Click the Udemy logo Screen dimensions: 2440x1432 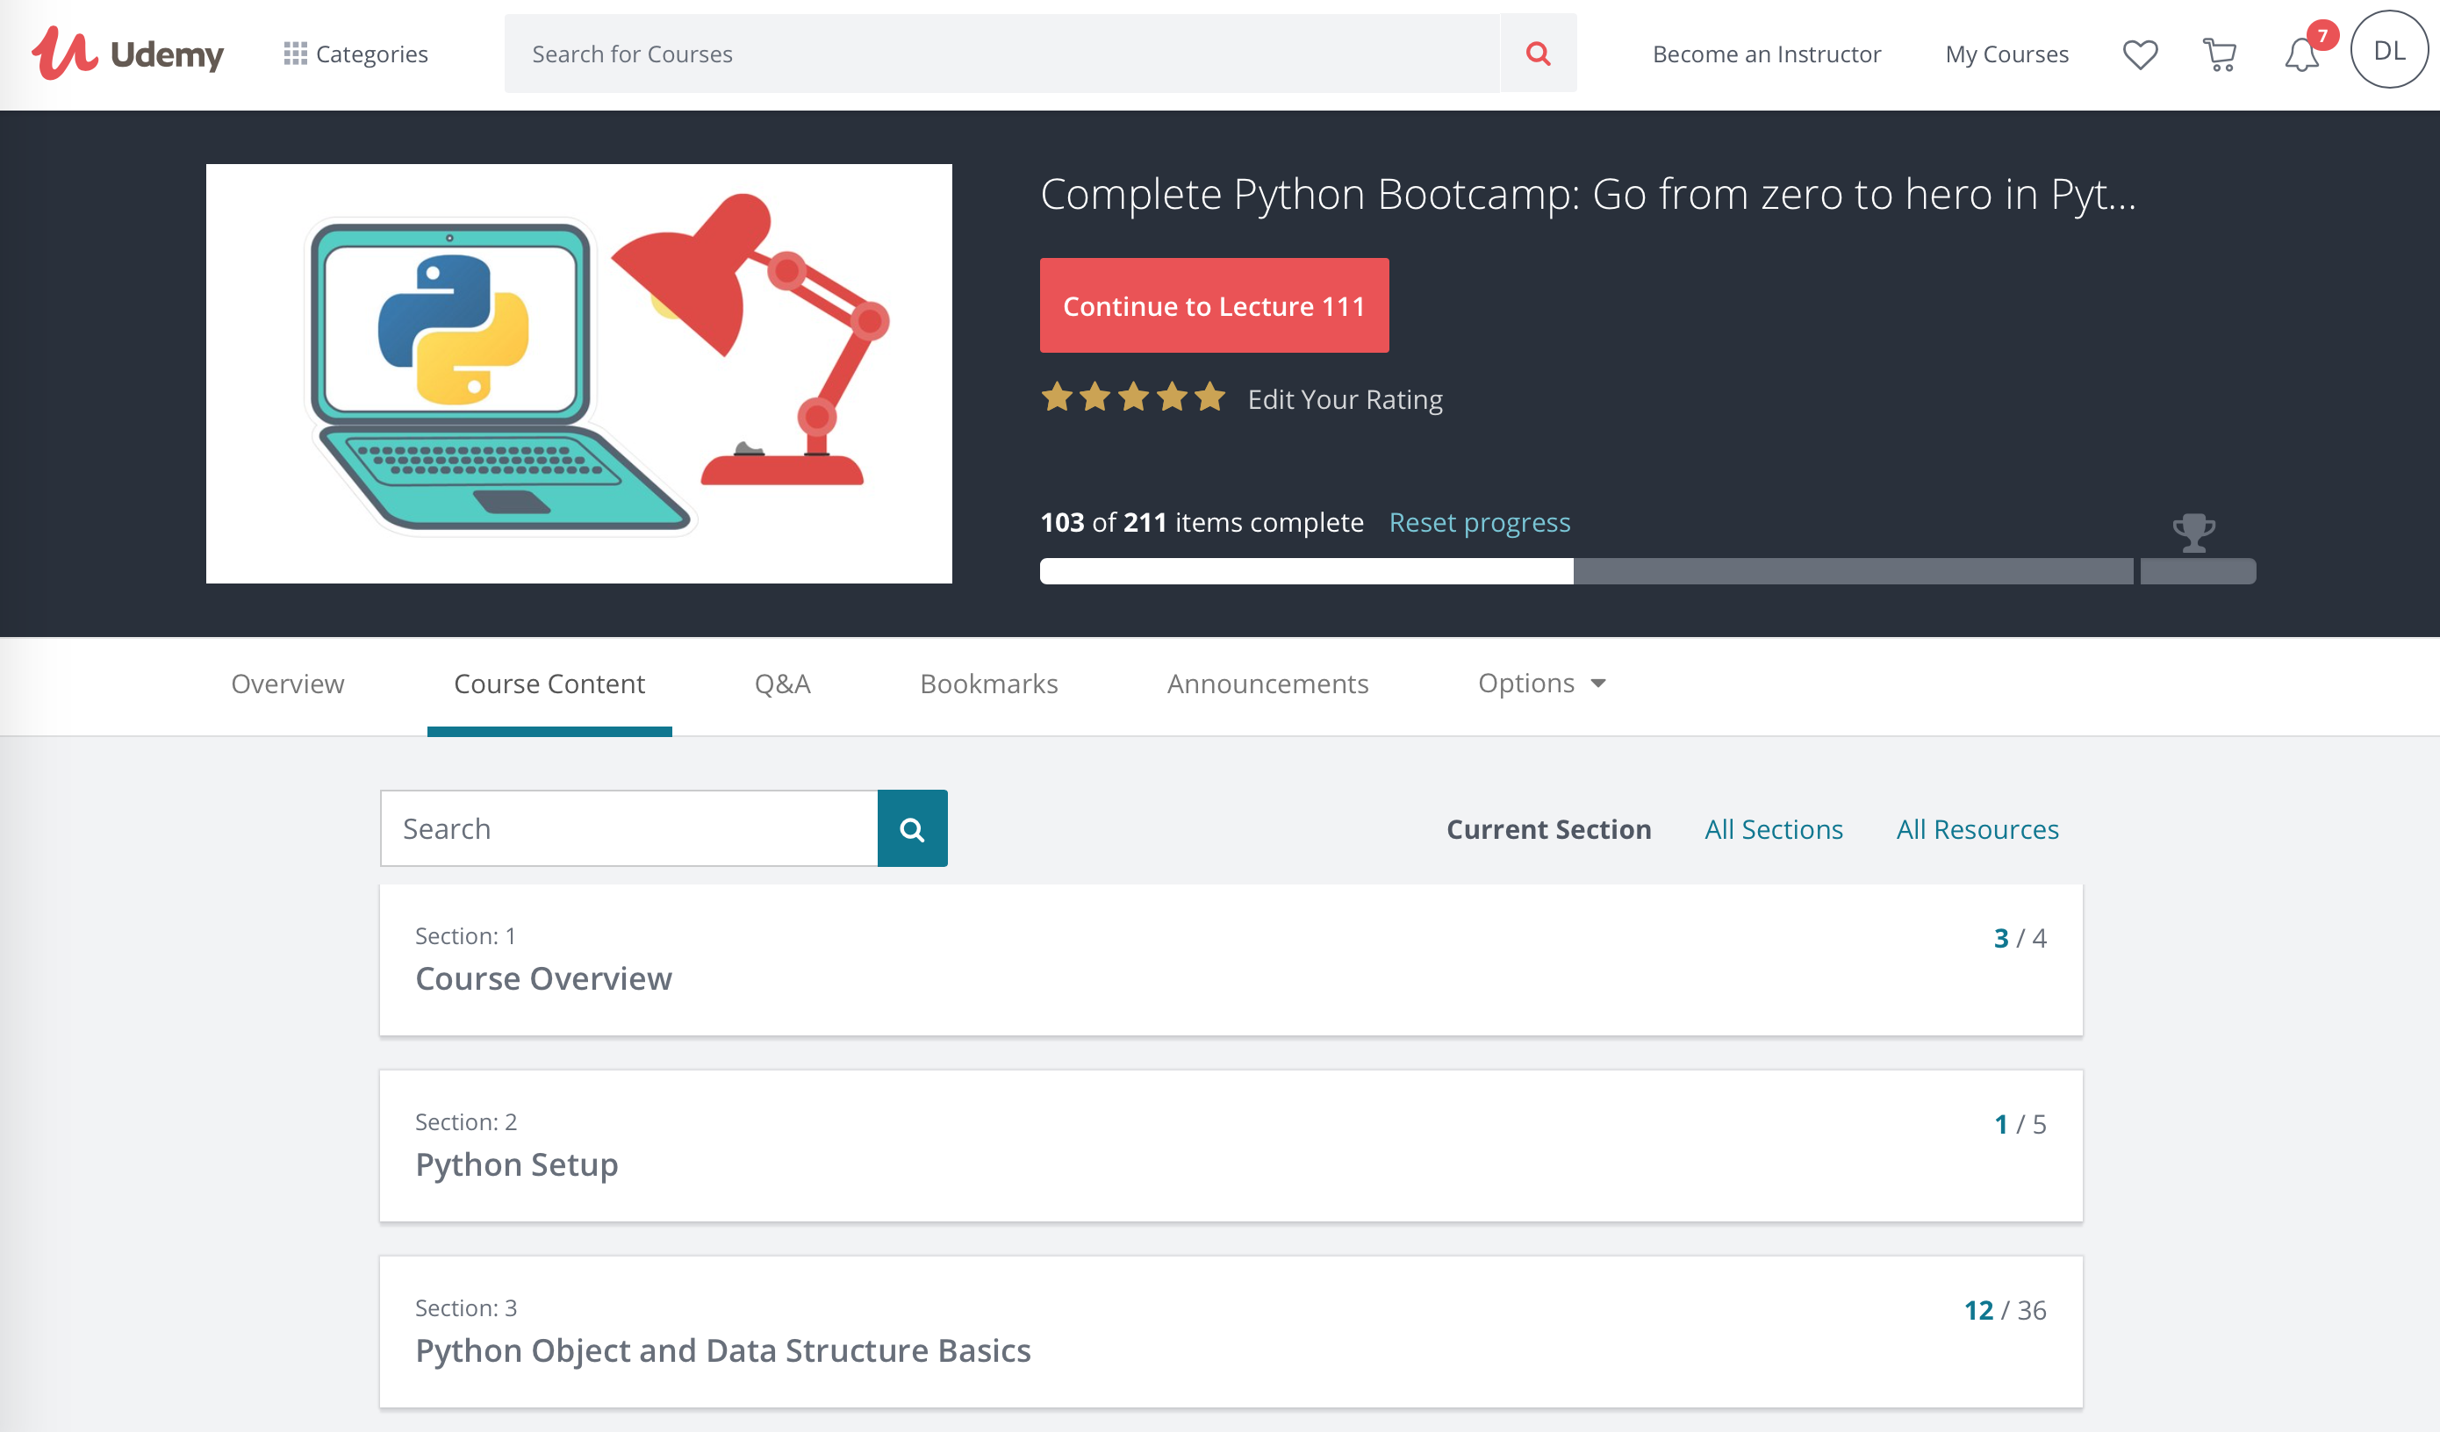coord(127,54)
